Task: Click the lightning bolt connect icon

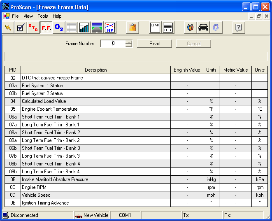Action: tap(8, 28)
